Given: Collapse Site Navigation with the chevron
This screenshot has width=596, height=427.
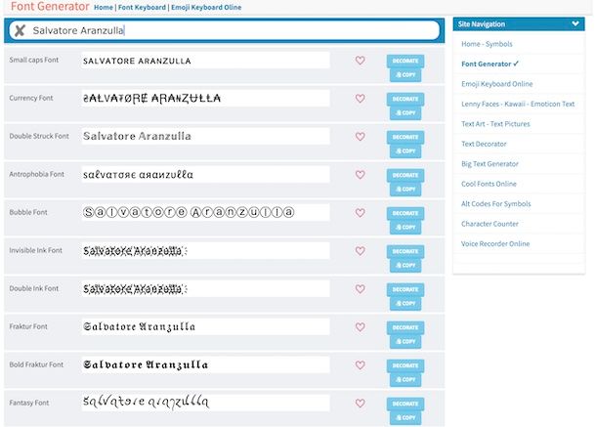Looking at the screenshot, I should click(575, 24).
